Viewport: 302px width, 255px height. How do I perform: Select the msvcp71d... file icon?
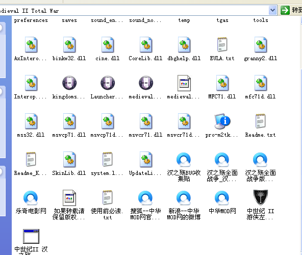tap(108, 121)
